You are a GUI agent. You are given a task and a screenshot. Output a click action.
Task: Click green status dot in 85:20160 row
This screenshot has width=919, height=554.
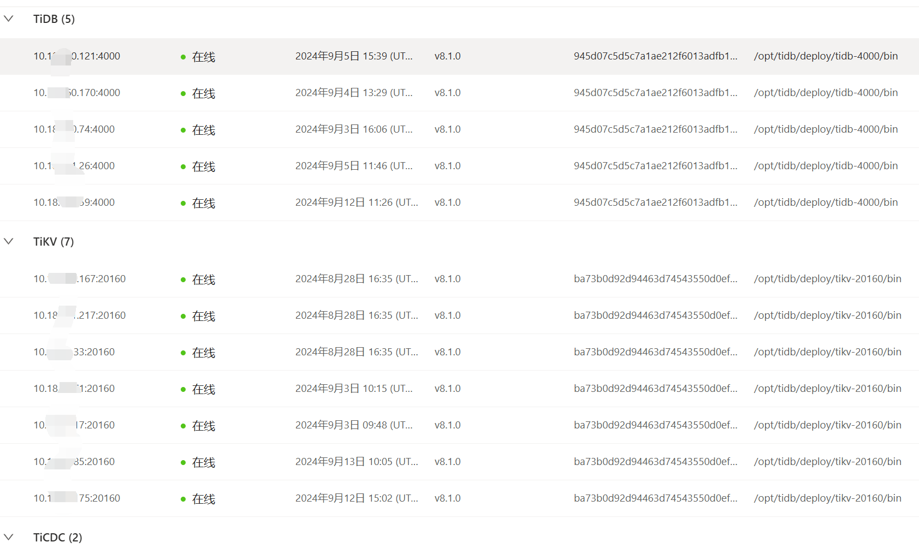[x=183, y=462]
